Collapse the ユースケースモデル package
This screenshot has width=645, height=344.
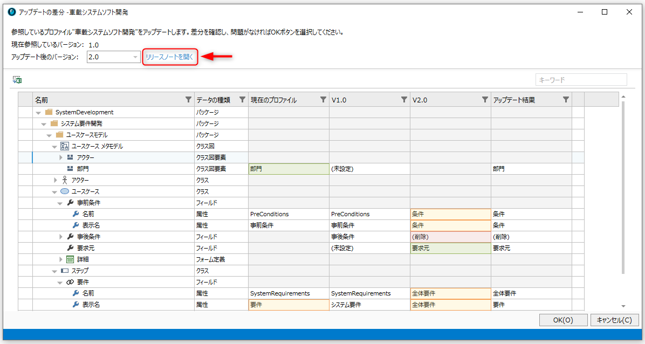(x=50, y=135)
